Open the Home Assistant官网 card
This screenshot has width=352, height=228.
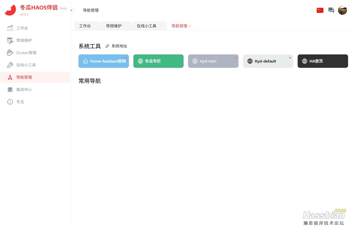click(104, 61)
